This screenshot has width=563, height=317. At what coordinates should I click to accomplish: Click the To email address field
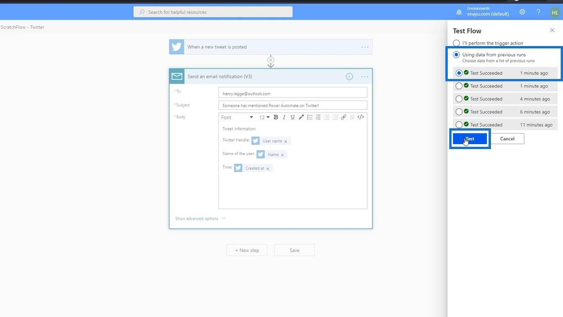[293, 93]
